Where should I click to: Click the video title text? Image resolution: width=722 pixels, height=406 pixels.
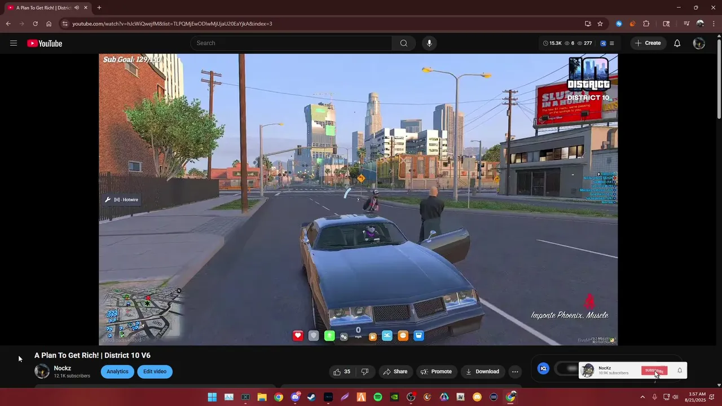click(x=93, y=355)
